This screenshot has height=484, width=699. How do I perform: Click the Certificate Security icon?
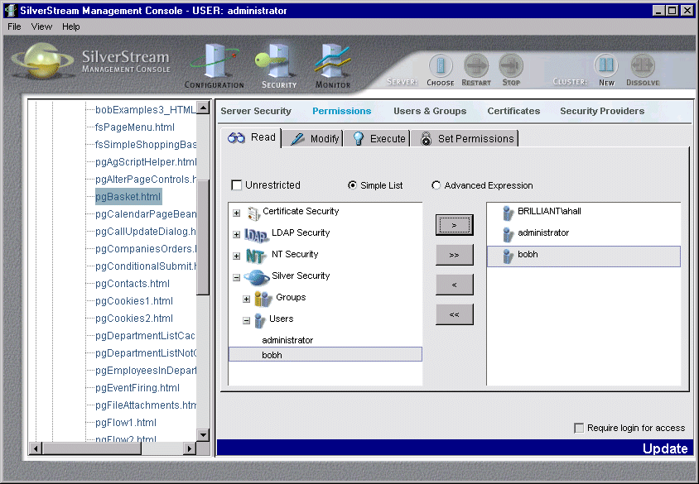(x=253, y=213)
